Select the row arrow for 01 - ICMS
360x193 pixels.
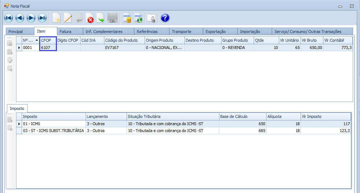tap(19, 124)
